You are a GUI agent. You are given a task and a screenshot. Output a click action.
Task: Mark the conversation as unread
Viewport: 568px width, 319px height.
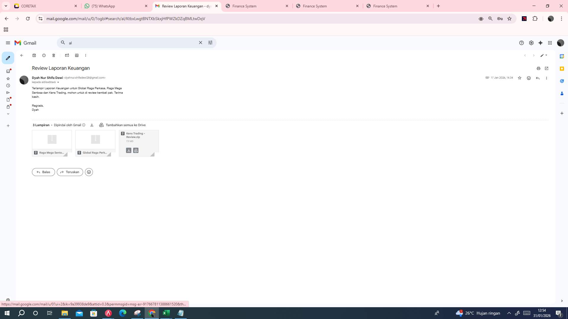[x=67, y=55]
